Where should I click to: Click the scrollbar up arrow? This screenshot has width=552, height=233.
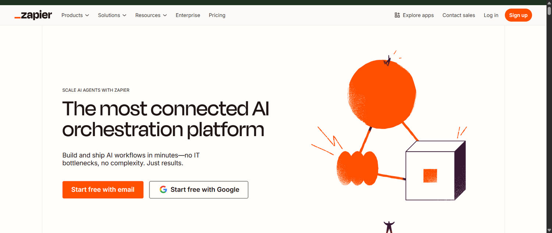click(x=549, y=3)
